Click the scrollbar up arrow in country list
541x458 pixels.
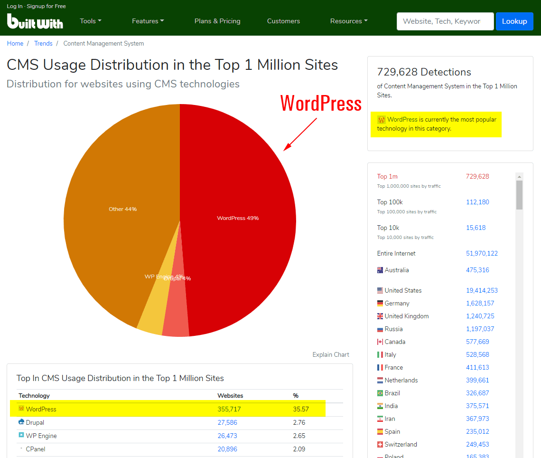(519, 176)
